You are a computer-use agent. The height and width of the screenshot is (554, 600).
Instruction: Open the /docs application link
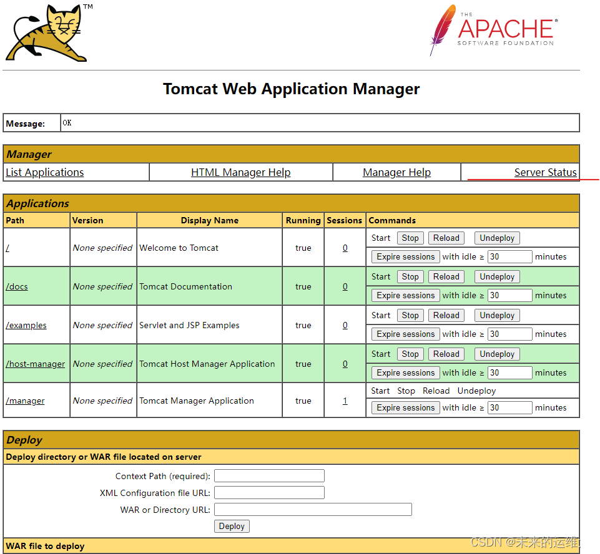tap(17, 287)
